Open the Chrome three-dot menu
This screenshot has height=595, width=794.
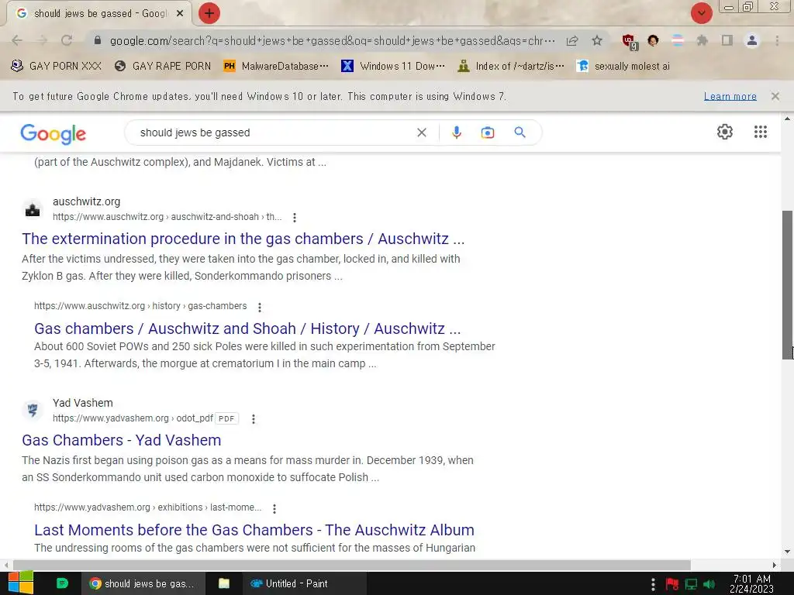tap(777, 40)
